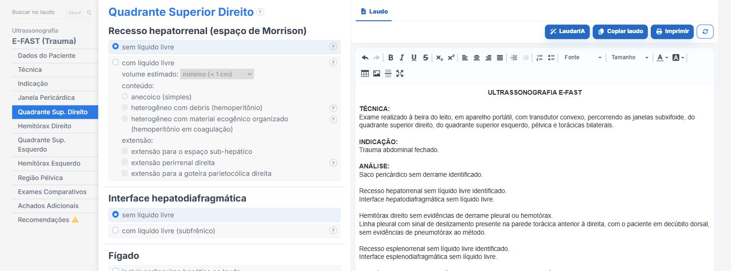Toggle italic formatting
The image size is (731, 271).
(x=402, y=57)
